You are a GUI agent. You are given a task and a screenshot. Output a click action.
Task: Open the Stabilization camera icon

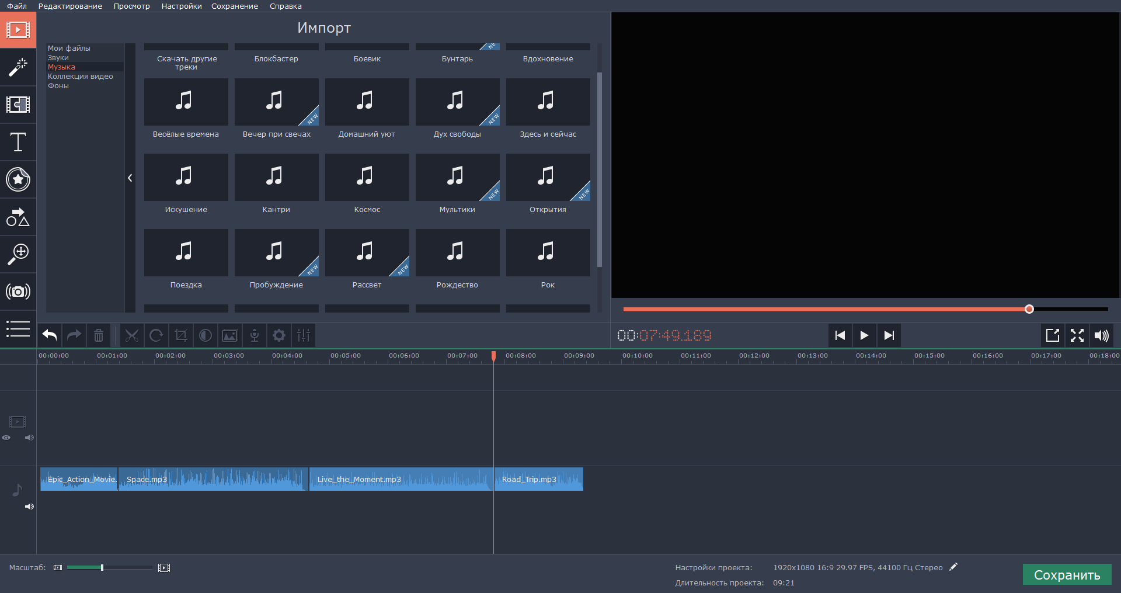coord(18,292)
